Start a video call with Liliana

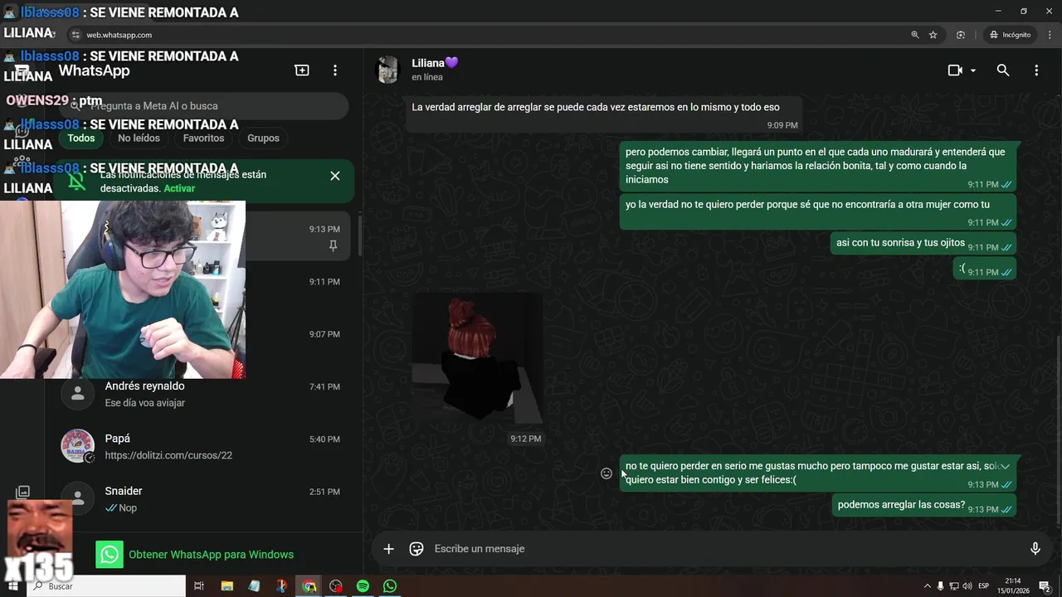coord(955,70)
